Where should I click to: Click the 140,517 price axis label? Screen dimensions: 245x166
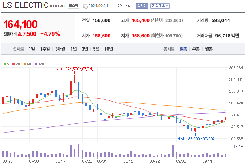(236, 127)
